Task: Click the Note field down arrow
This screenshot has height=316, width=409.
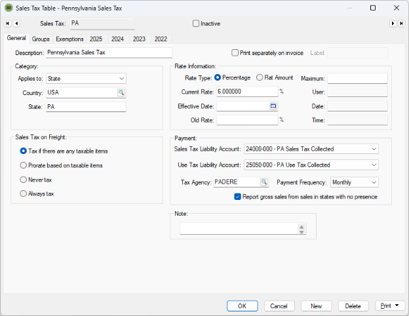Action: (302, 231)
